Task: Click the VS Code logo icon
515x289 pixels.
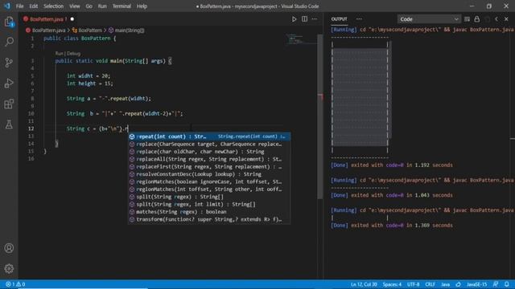Action: 7,6
